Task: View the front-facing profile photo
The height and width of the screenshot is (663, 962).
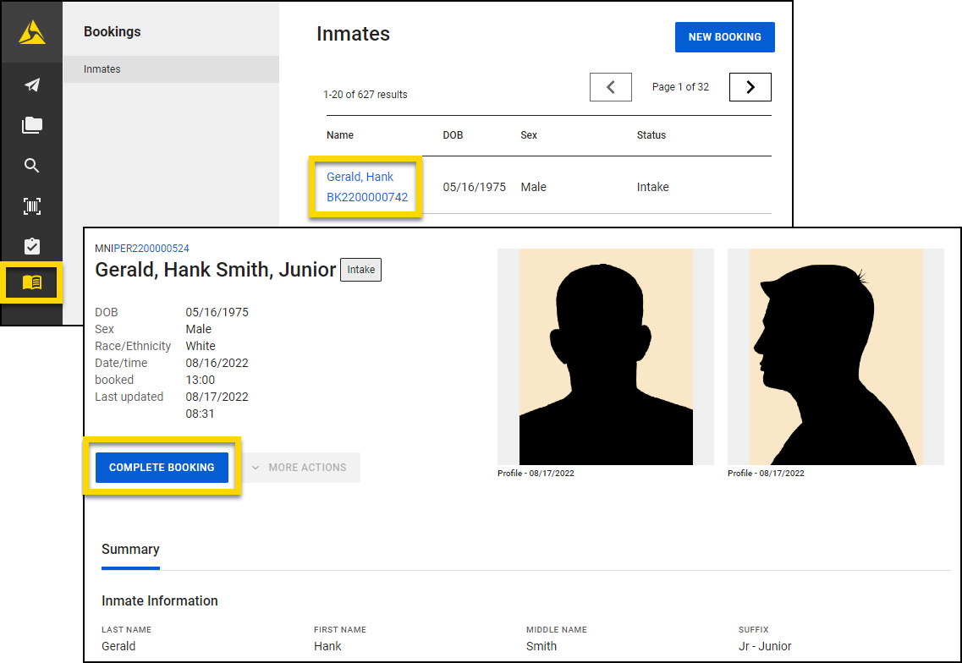Action: (x=606, y=357)
